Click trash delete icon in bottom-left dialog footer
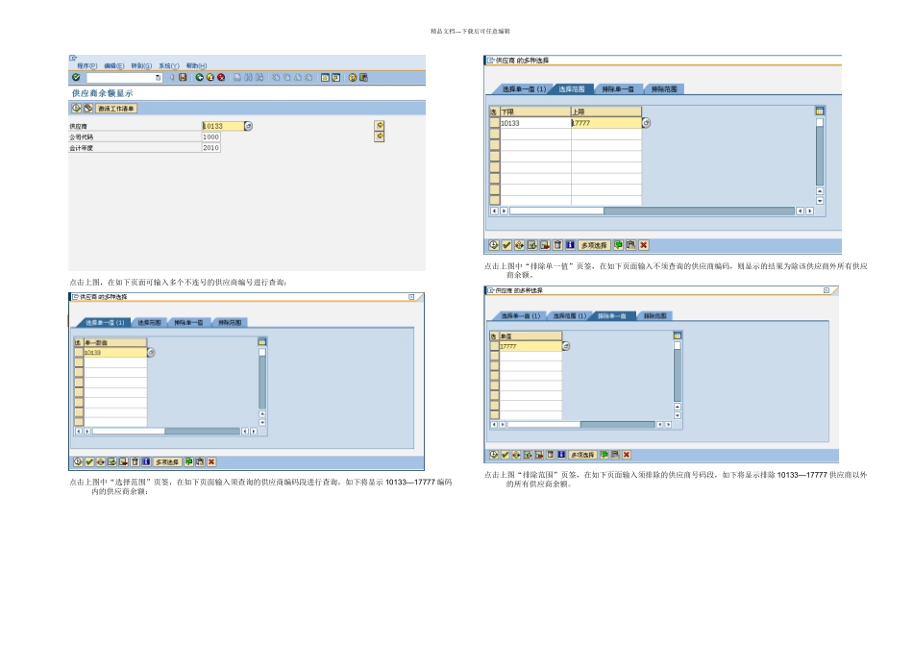 [x=135, y=462]
